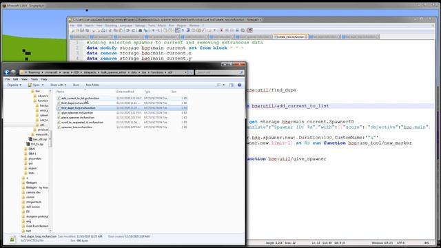441x248 pixels.
Task: Click the Notepad++ Save file toolbar icon
Action: tap(82, 30)
